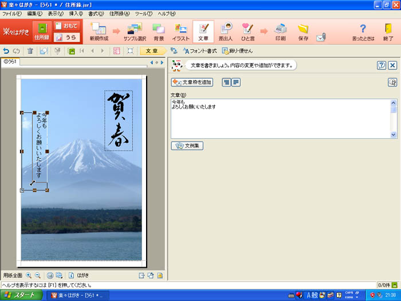Image resolution: width=401 pixels, height=301 pixels.
Task: Click the 文章枠を追加 button
Action: (192, 83)
